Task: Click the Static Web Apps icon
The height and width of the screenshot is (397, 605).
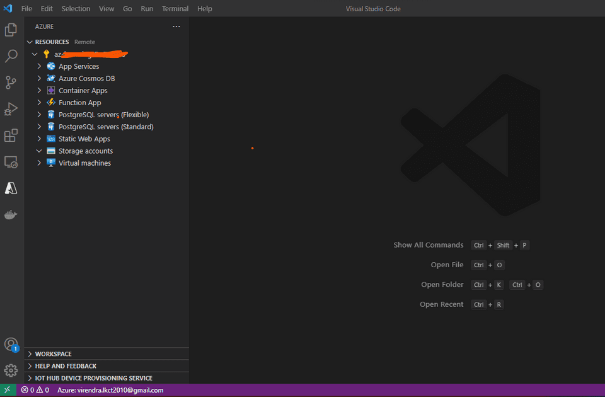Action: coord(51,139)
